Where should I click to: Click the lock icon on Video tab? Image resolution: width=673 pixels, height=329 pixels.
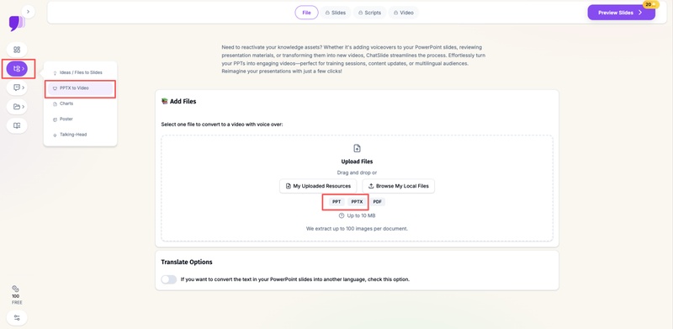click(x=395, y=13)
